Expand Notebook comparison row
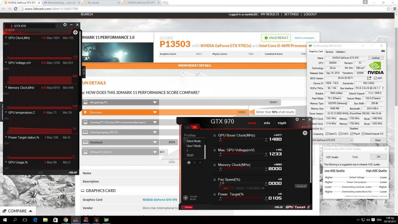 click(155, 142)
